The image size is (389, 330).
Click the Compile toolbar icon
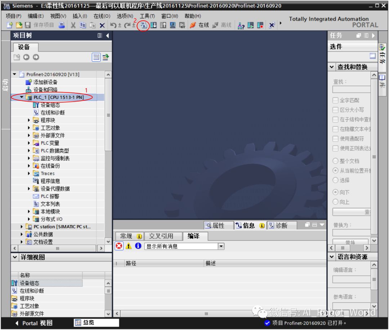(144, 25)
